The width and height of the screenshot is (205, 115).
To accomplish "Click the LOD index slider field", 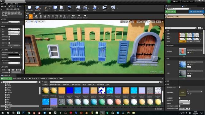I will 16,72.
